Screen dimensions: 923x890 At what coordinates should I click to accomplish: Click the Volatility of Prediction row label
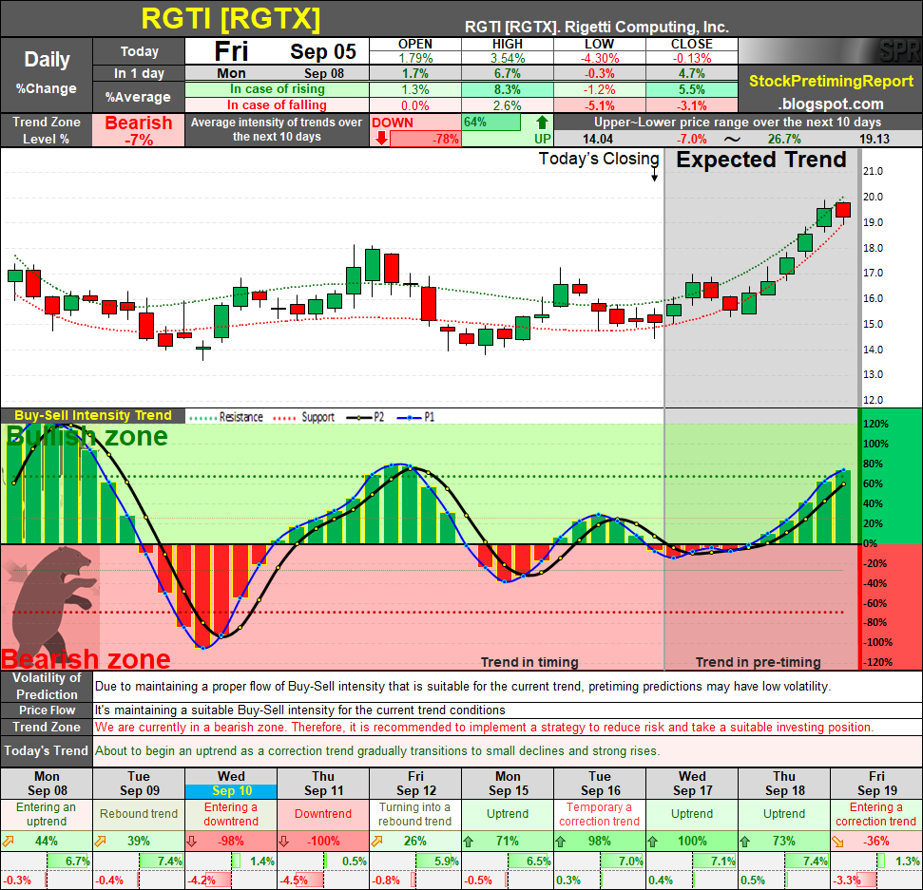click(x=47, y=686)
